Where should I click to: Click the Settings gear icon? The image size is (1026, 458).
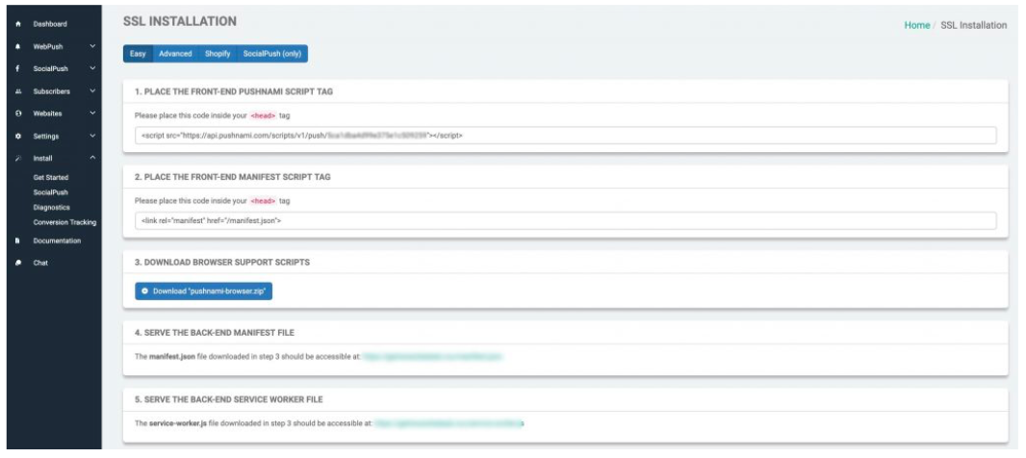pos(18,136)
